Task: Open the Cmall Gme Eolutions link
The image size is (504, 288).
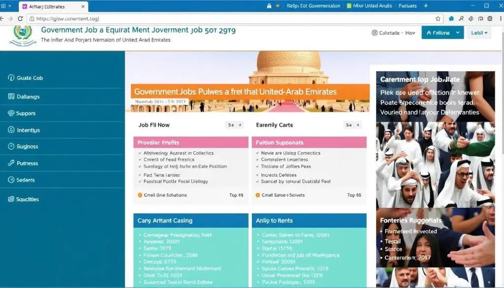Action: 165,195
